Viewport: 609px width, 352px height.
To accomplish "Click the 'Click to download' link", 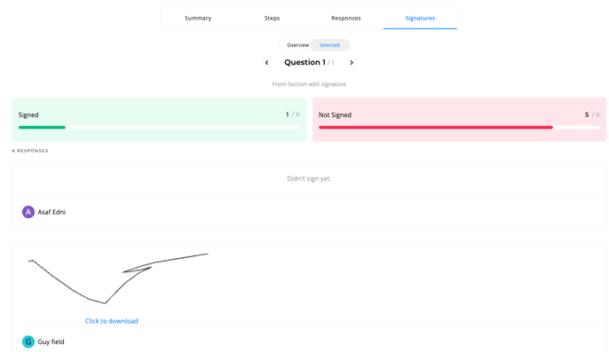I will 112,321.
